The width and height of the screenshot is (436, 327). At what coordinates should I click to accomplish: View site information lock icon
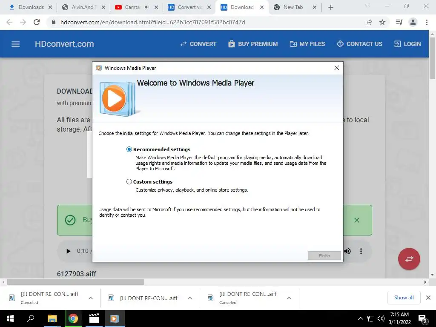[54, 22]
